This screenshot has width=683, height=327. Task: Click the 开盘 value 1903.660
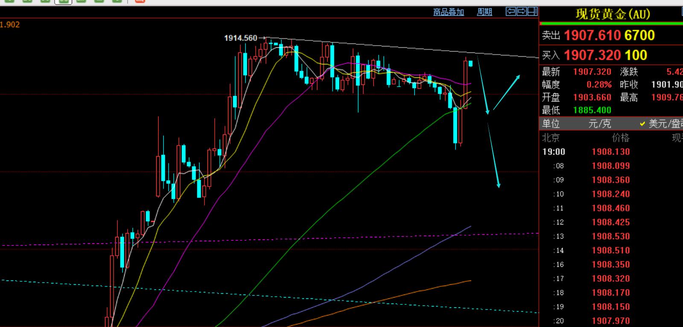tap(592, 97)
